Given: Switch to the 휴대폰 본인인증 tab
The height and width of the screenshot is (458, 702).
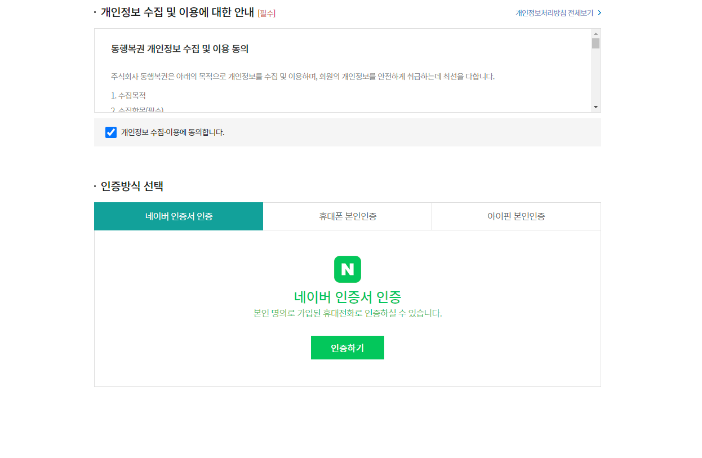Looking at the screenshot, I should pos(347,216).
